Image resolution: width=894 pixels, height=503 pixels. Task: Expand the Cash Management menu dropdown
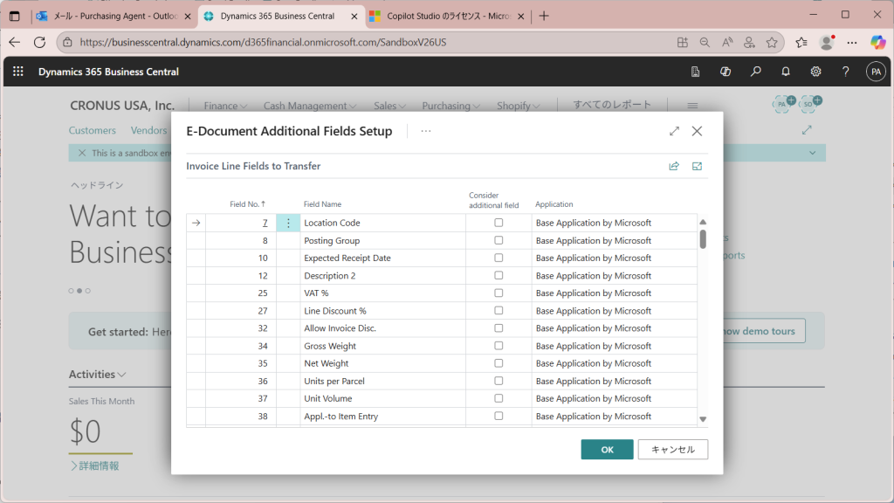310,106
